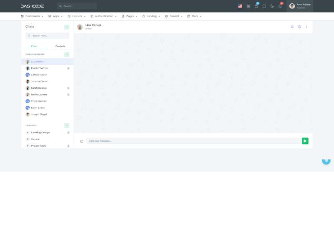Open the emoji picker in message box
This screenshot has width=334, height=250.
coord(81,141)
